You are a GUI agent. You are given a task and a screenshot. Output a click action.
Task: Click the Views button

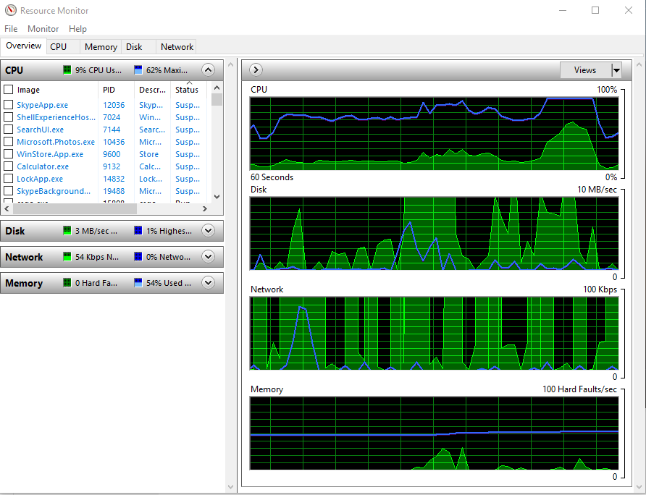point(585,70)
